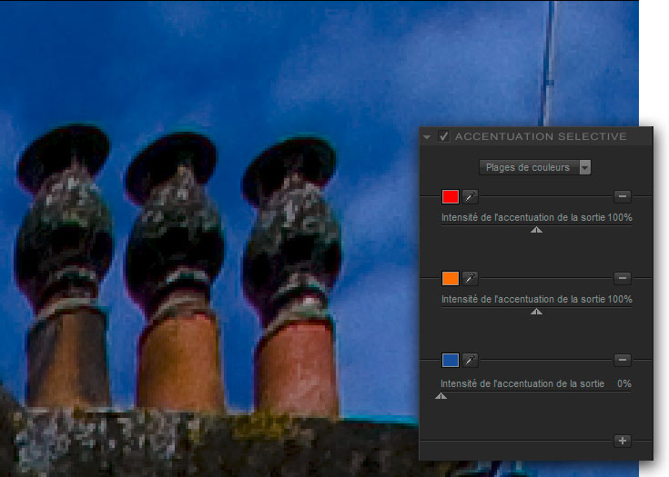The image size is (669, 477).
Task: Add a new color range with plus
Action: pyautogui.click(x=623, y=441)
